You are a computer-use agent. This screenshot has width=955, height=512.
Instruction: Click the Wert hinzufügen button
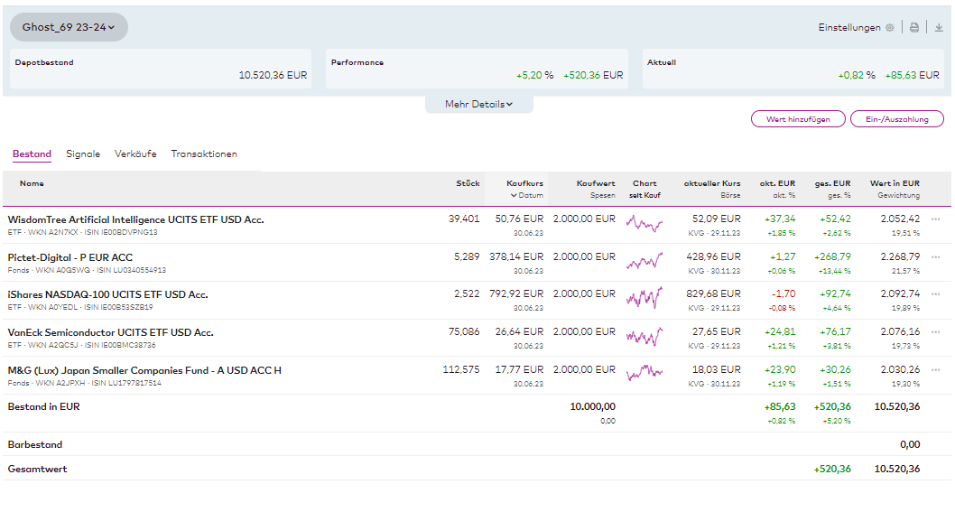[798, 119]
